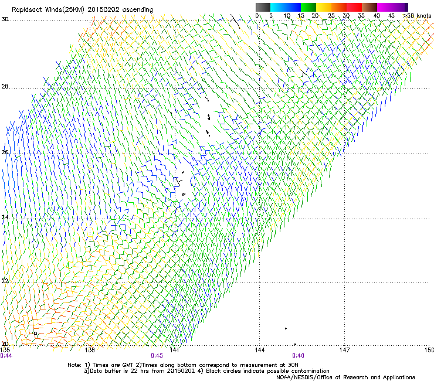Image resolution: width=434 pixels, height=381 pixels.
Task: Click the note line 'Times are GMT'
Action: tap(113, 365)
